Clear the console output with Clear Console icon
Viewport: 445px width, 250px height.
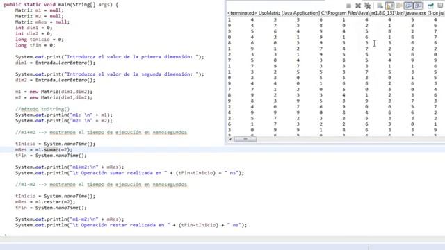point(380,6)
